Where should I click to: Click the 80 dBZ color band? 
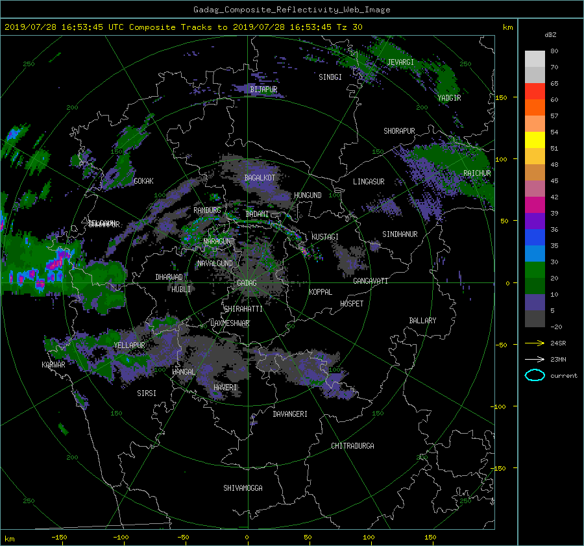point(535,59)
